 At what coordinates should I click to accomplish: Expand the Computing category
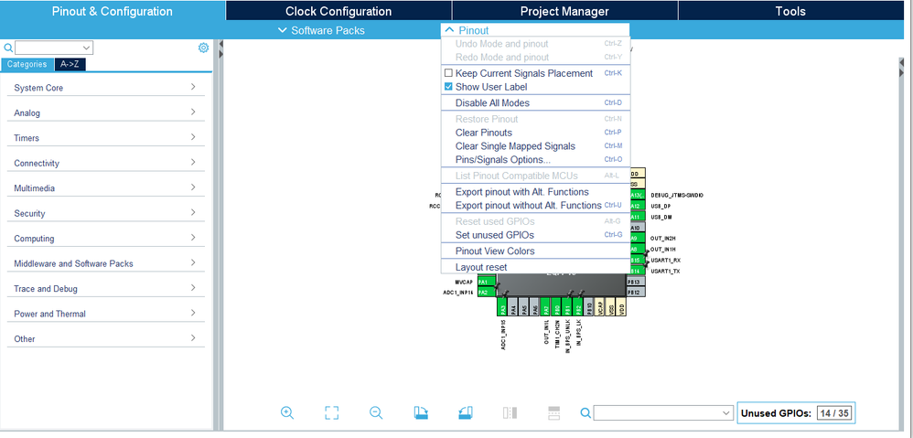pyautogui.click(x=105, y=238)
